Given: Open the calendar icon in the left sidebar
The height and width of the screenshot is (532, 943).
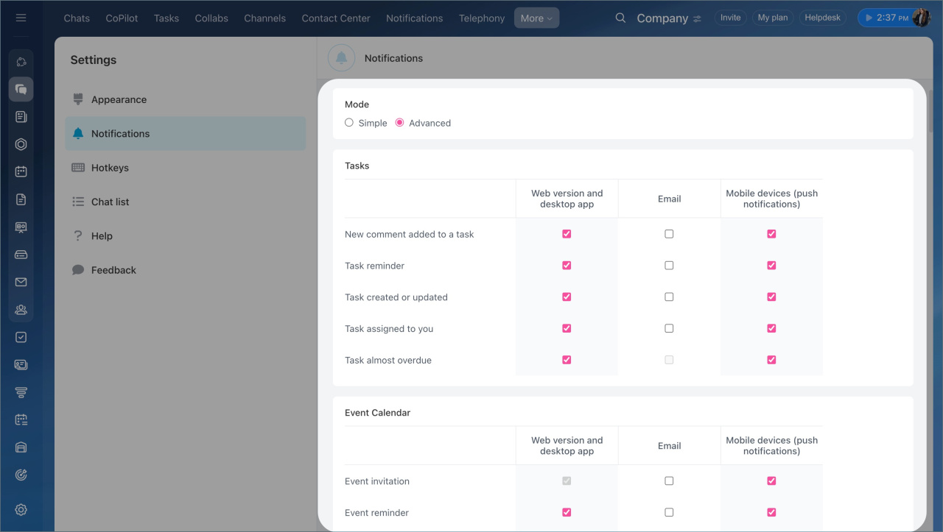Looking at the screenshot, I should pyautogui.click(x=21, y=171).
